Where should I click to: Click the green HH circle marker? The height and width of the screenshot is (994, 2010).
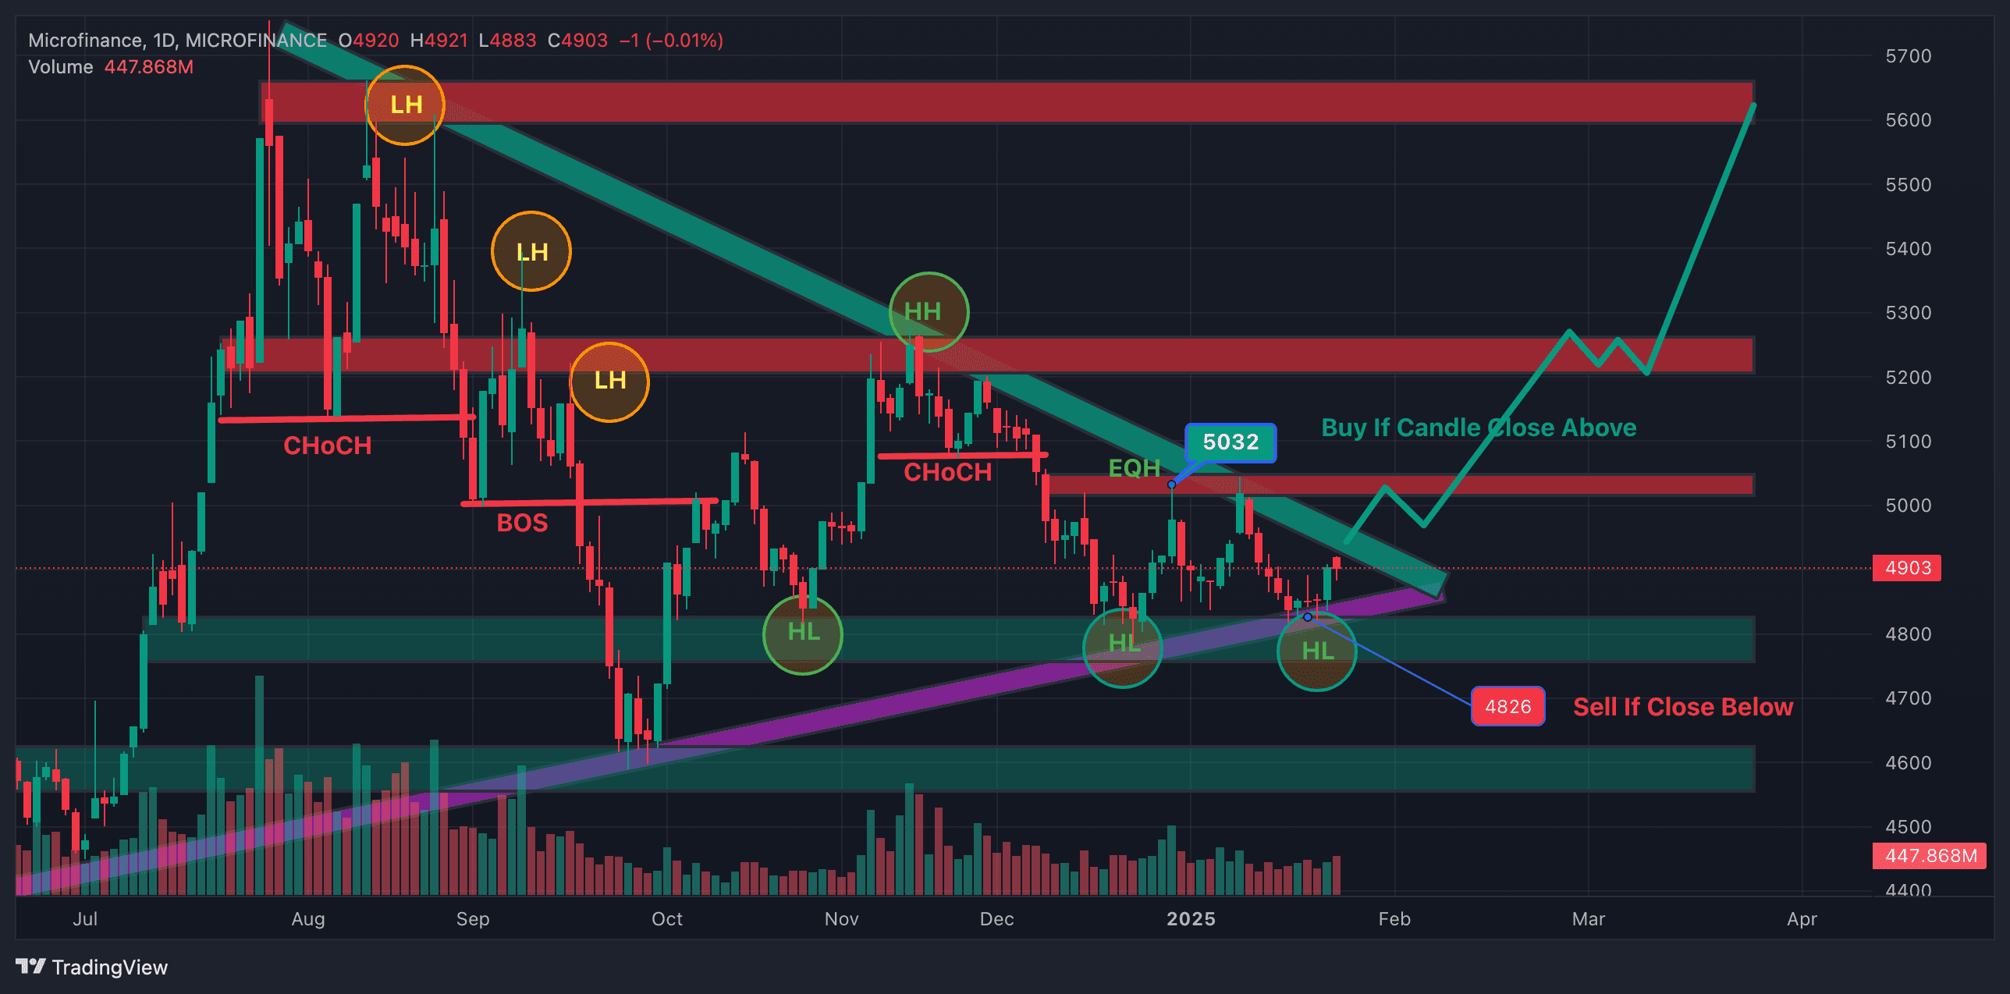pos(929,312)
